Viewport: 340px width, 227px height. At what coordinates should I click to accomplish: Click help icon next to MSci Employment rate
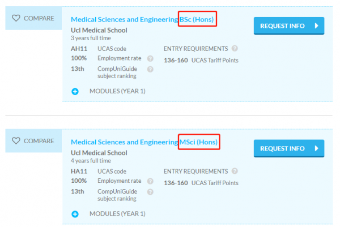pos(150,181)
